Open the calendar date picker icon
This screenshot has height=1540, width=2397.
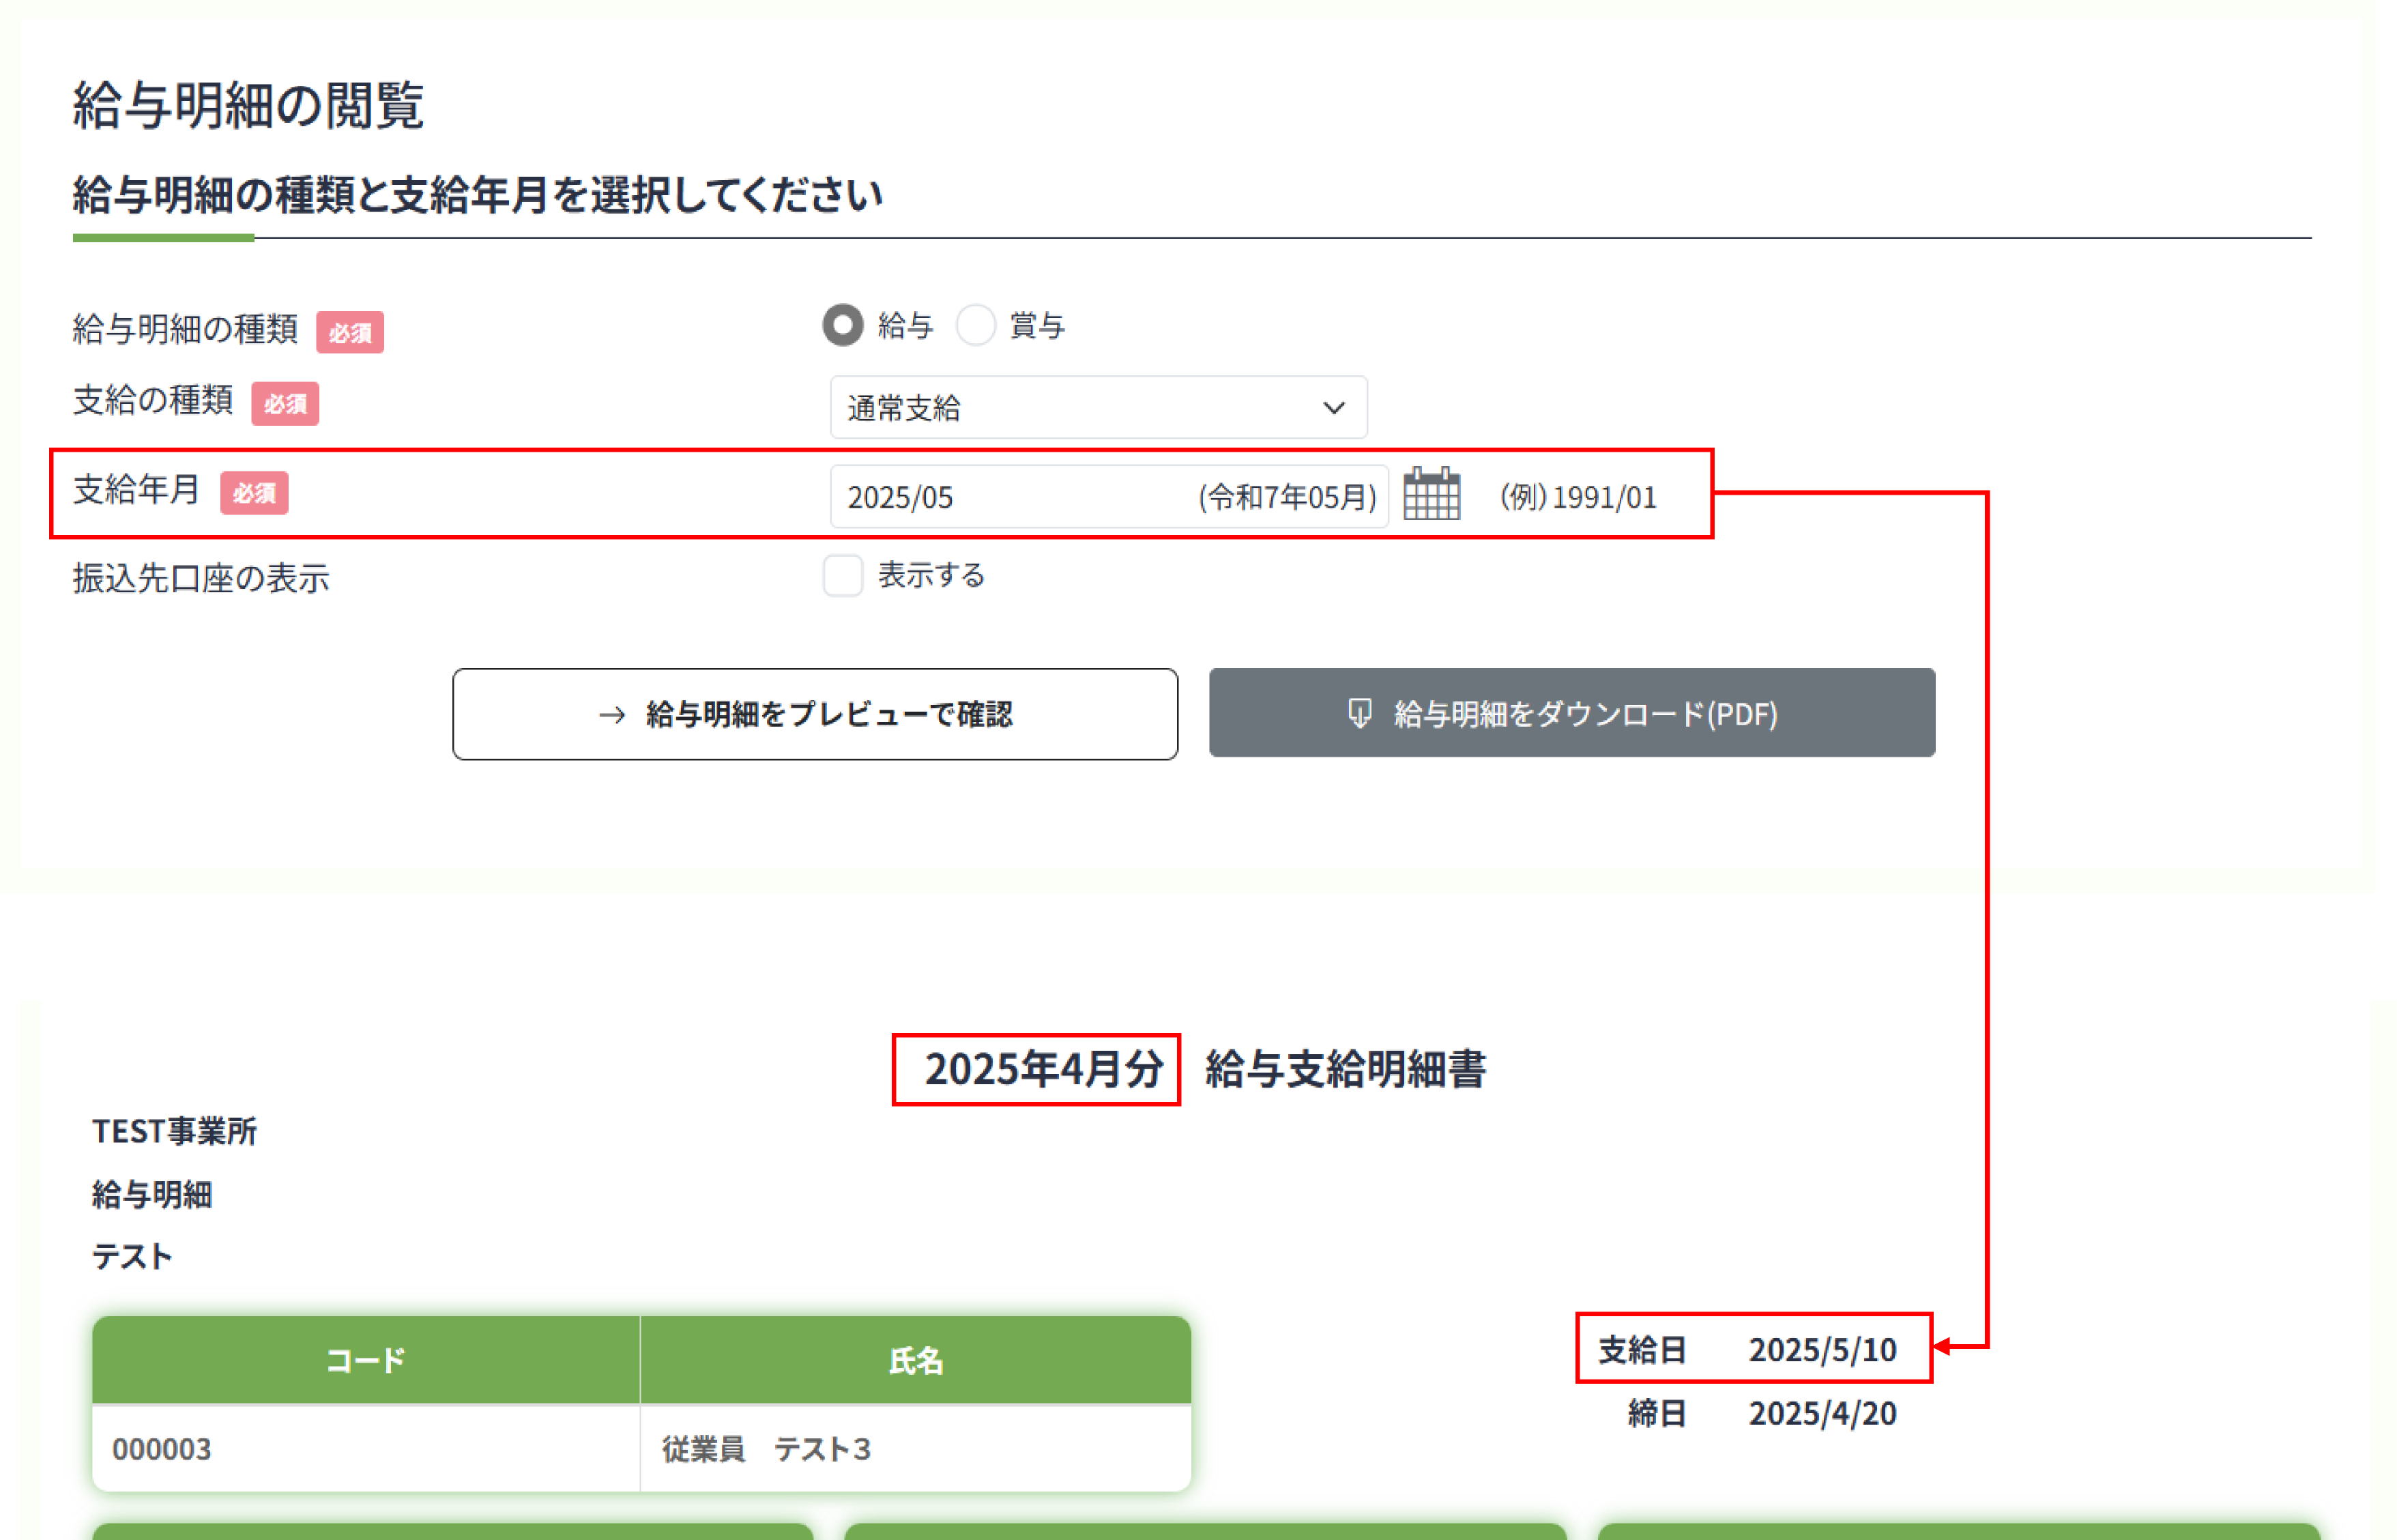click(x=1431, y=494)
